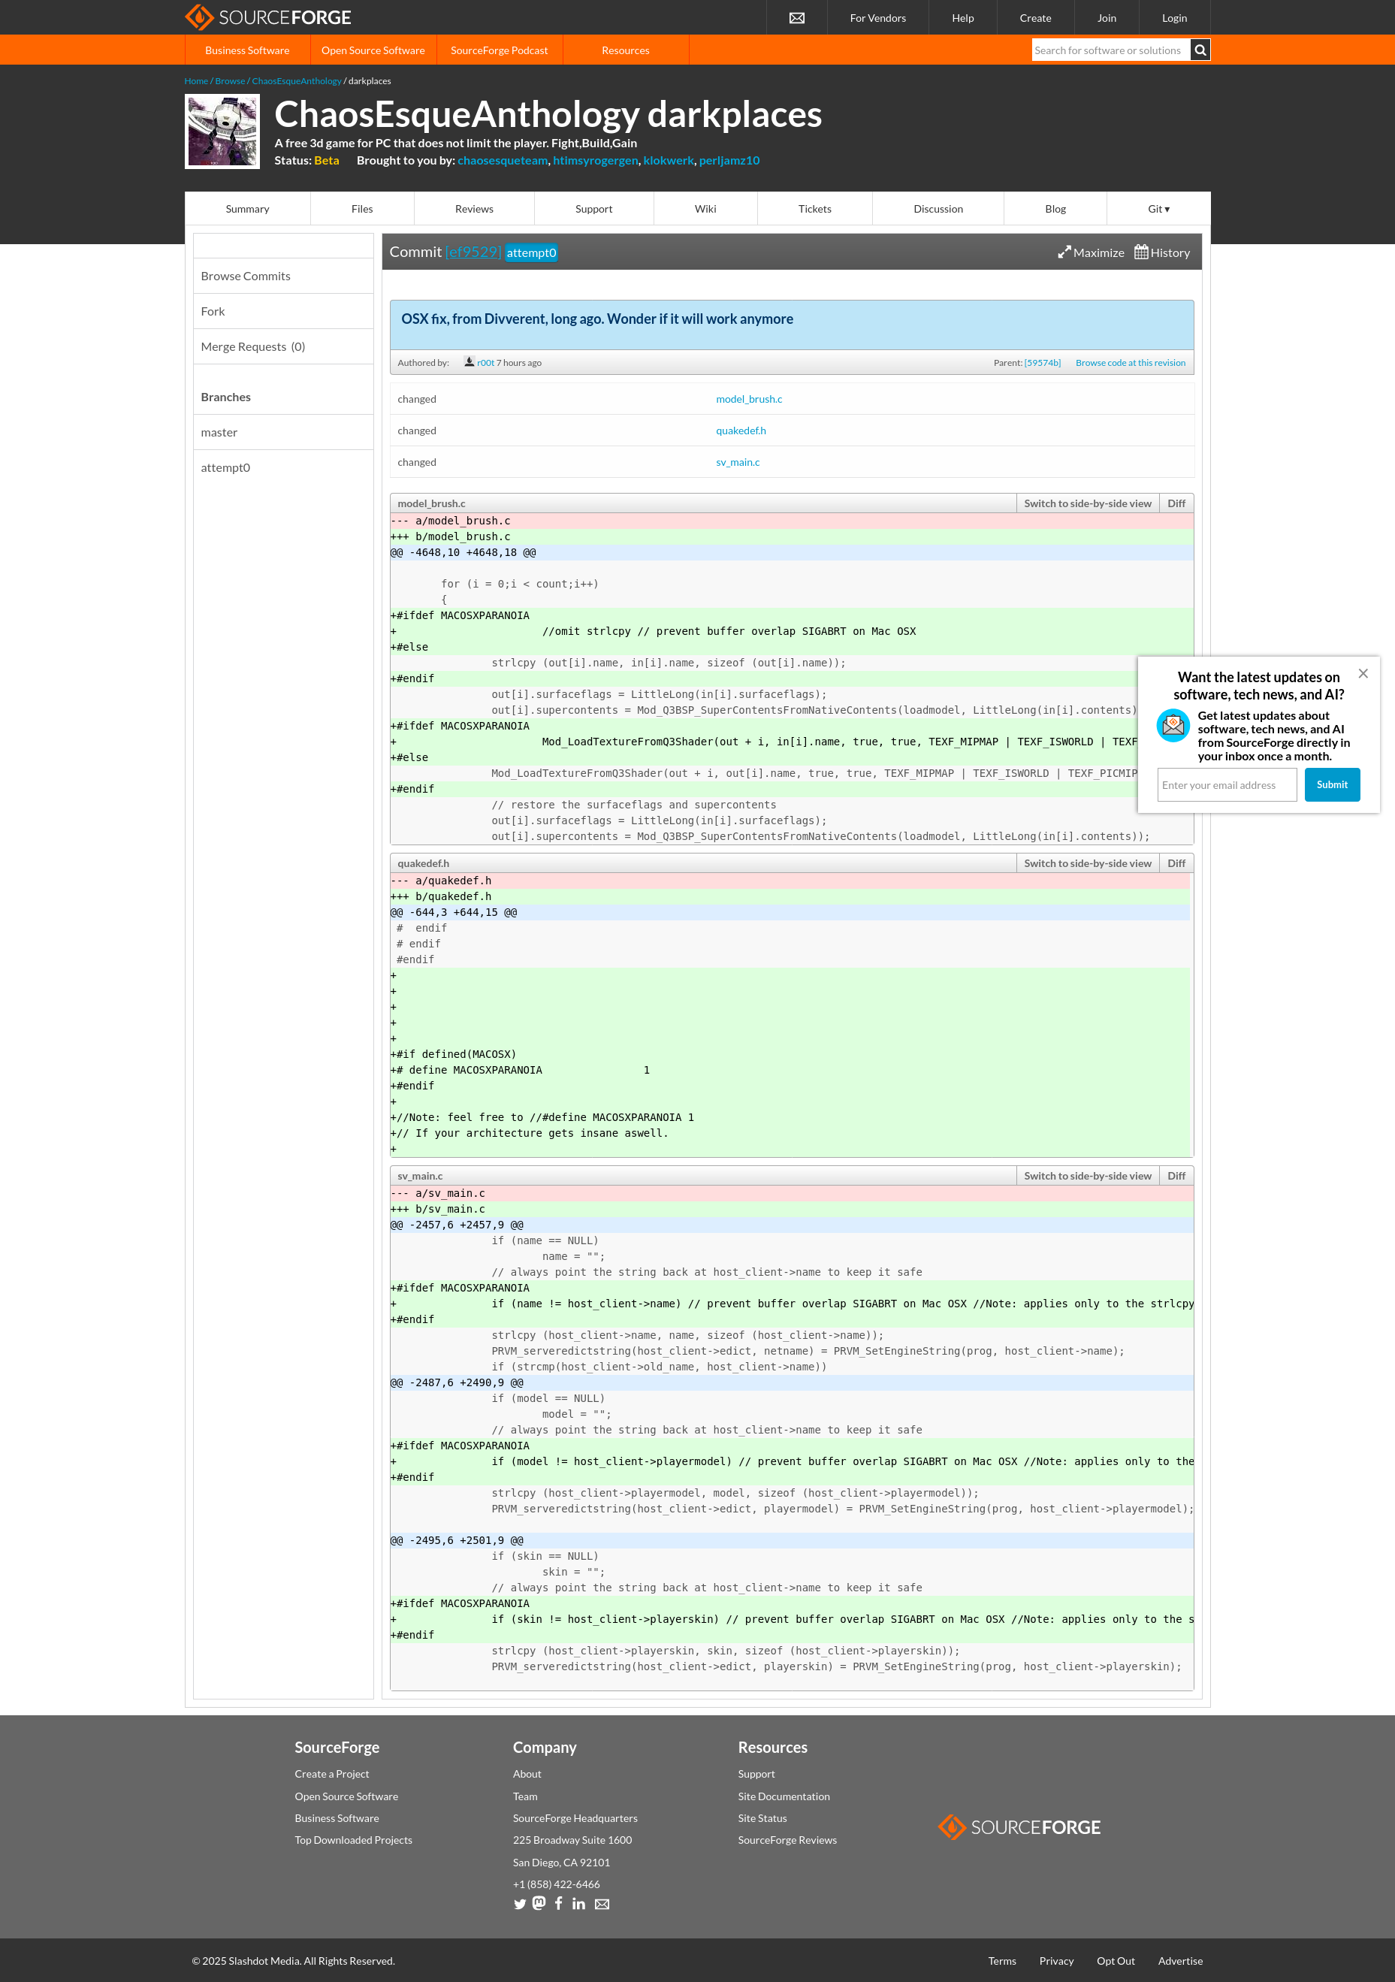Close the newsletter popup

pos(1363,673)
